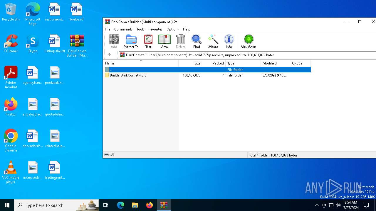Open the Commands menu
The height and width of the screenshot is (211, 376).
[x=123, y=29]
